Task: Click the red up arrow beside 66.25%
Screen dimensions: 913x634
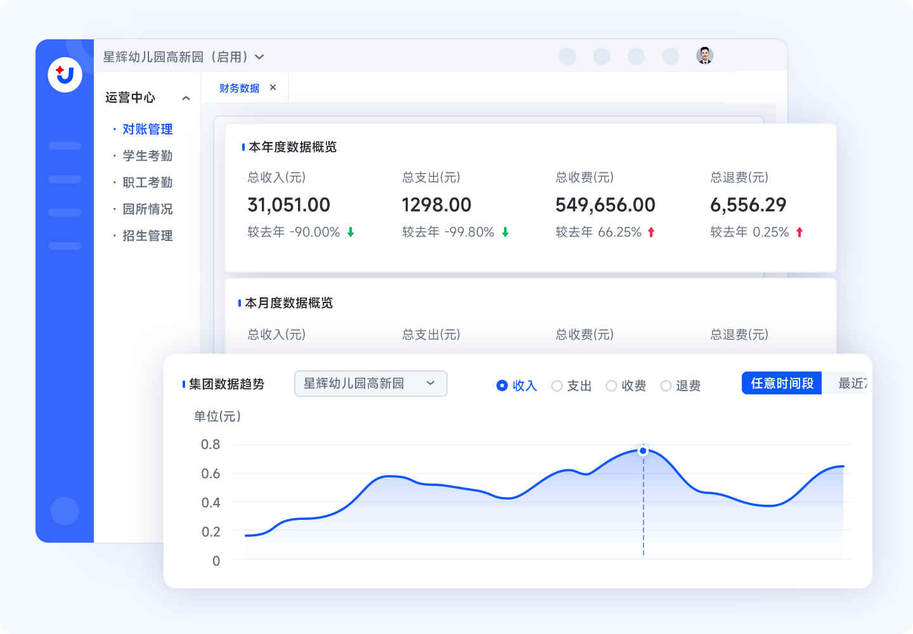Action: pos(651,232)
